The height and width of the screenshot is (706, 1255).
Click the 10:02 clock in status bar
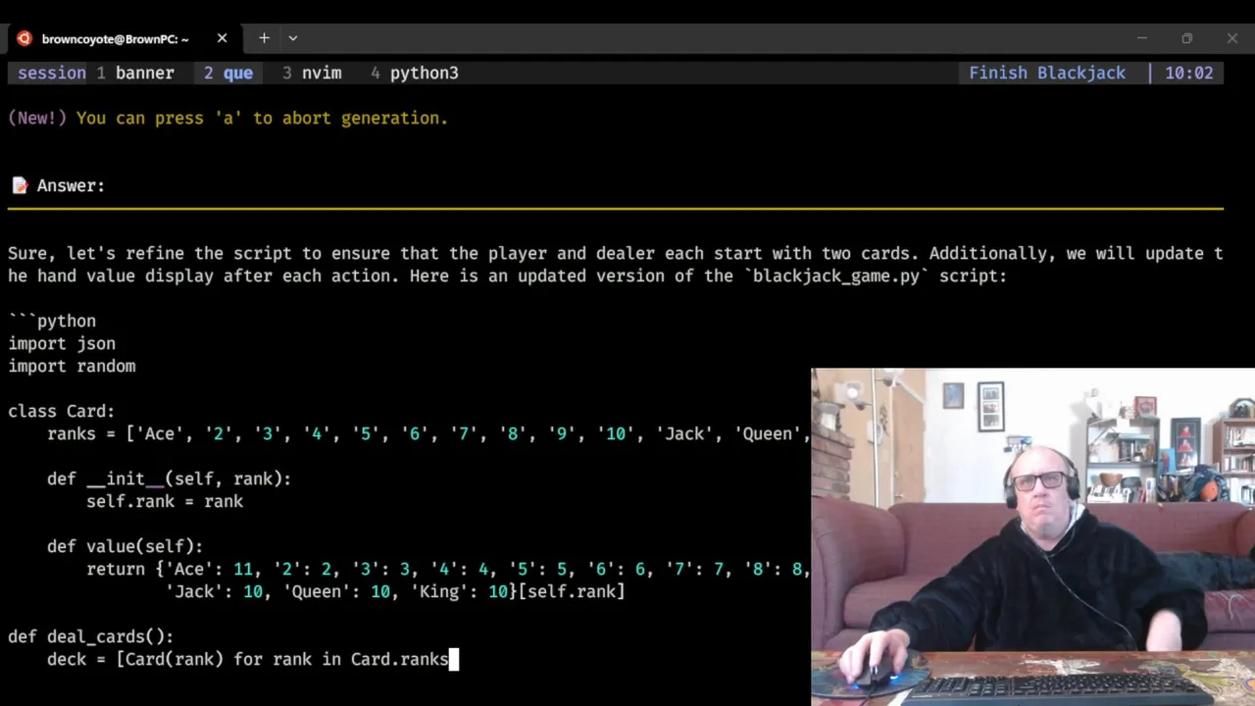[x=1189, y=73]
